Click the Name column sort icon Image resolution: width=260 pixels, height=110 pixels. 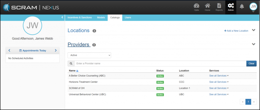77,71
